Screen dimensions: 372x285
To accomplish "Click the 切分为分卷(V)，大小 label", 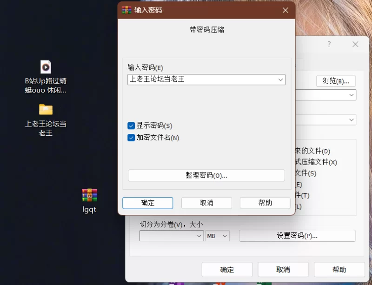I will 171,224.
